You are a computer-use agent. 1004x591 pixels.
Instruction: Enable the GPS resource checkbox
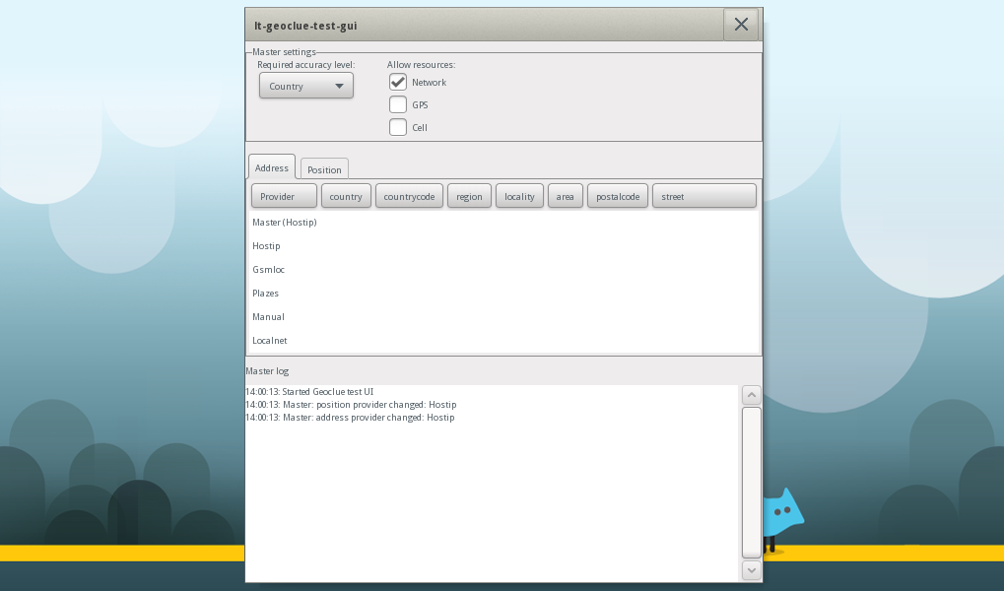398,104
